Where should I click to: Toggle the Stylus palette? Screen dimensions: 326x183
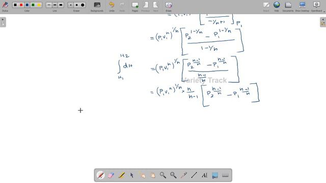[x=5, y=6]
